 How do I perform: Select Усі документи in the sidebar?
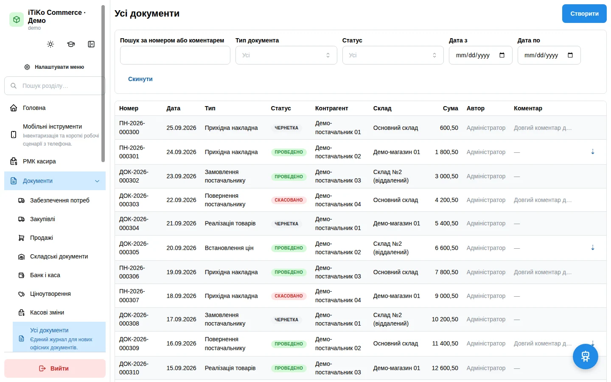point(59,338)
